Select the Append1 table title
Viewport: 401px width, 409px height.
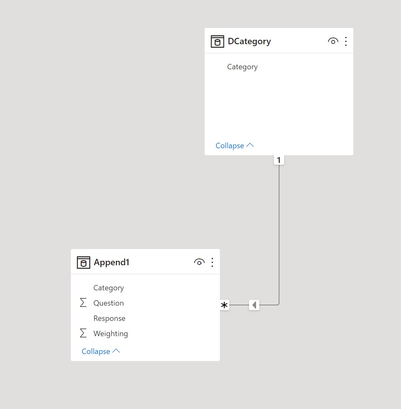[x=112, y=262]
